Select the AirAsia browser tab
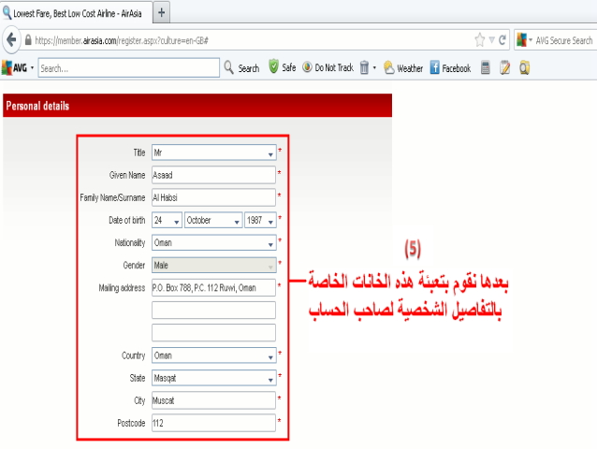 74,12
